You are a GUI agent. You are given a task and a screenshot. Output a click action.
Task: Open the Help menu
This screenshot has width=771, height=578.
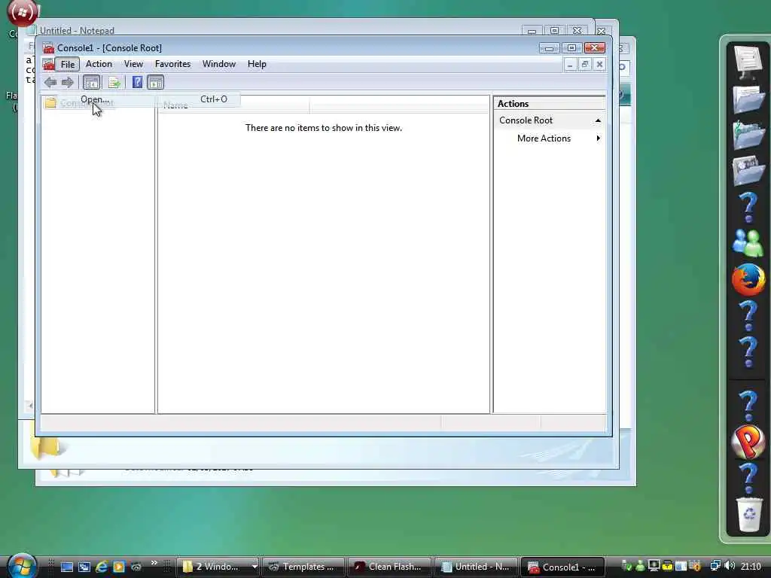(x=257, y=64)
